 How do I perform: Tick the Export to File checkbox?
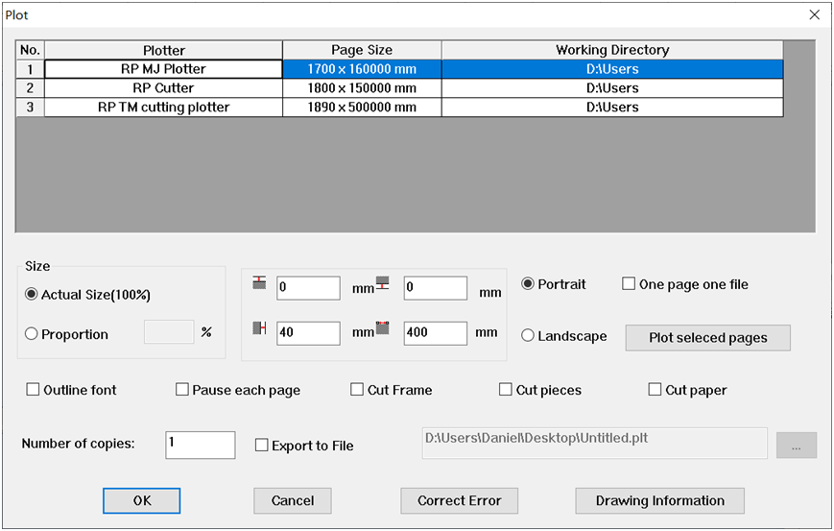pyautogui.click(x=262, y=446)
